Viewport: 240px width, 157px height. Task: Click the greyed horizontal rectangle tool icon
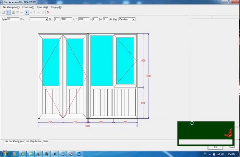pyautogui.click(x=39, y=12)
